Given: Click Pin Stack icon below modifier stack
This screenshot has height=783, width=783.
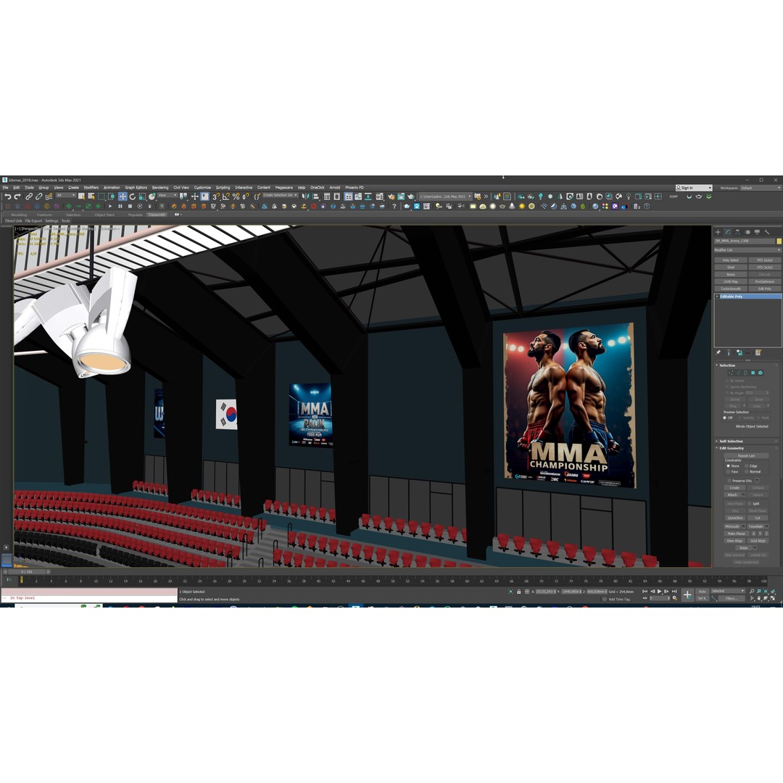Looking at the screenshot, I should 718,352.
